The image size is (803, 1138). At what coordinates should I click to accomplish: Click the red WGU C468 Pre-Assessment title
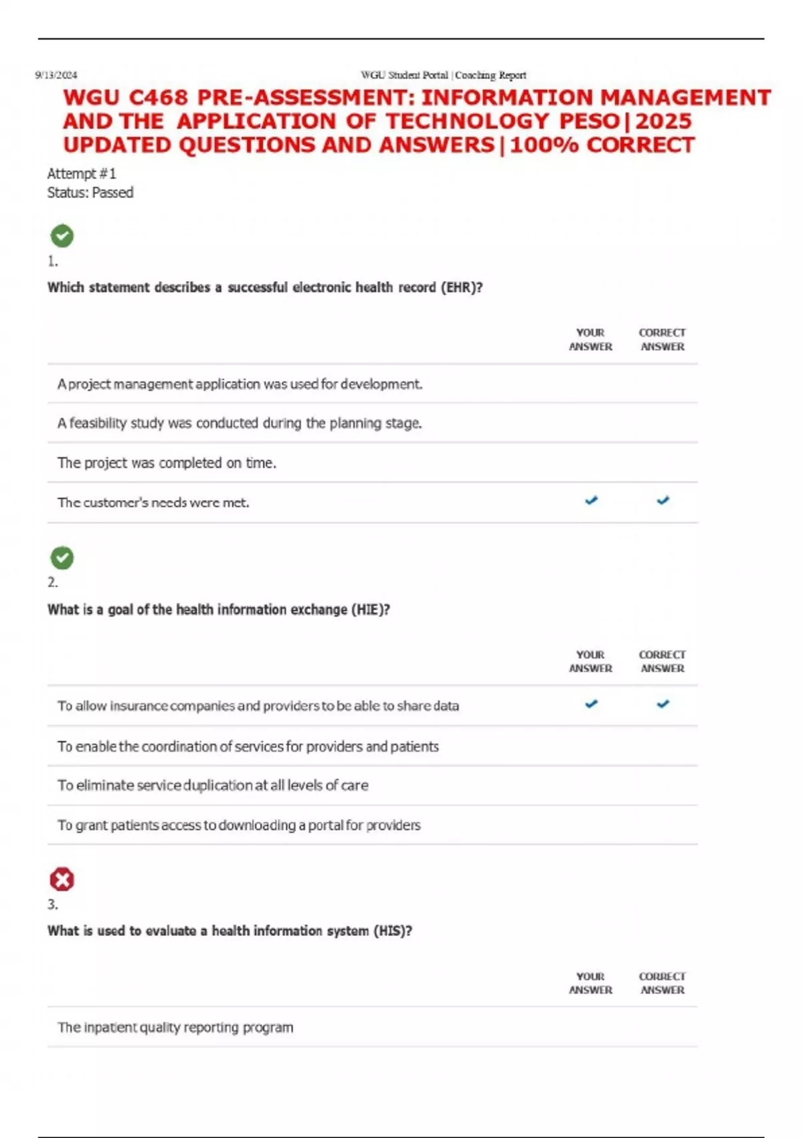pos(415,121)
